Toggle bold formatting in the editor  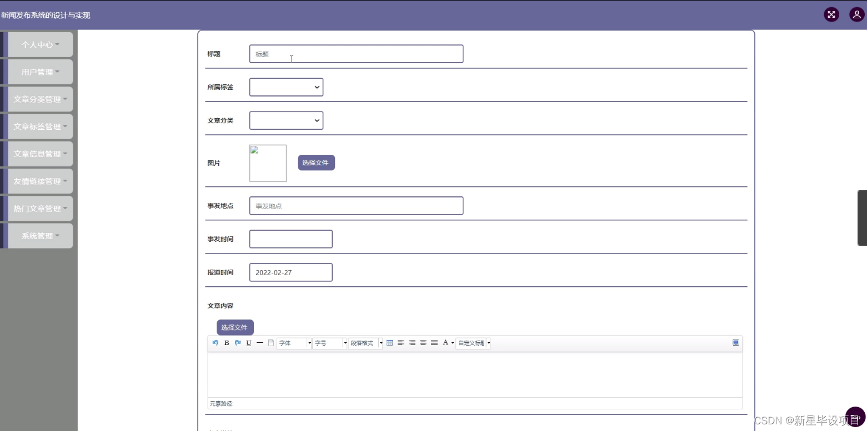pos(227,343)
